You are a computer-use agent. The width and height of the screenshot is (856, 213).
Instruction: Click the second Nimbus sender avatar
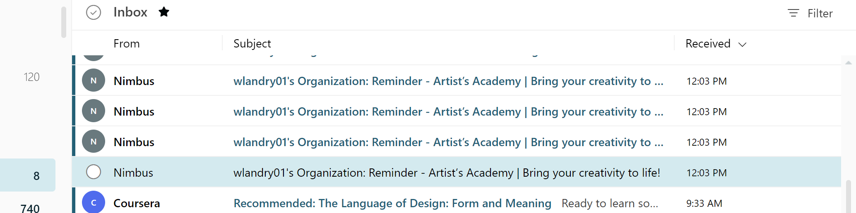coord(94,111)
